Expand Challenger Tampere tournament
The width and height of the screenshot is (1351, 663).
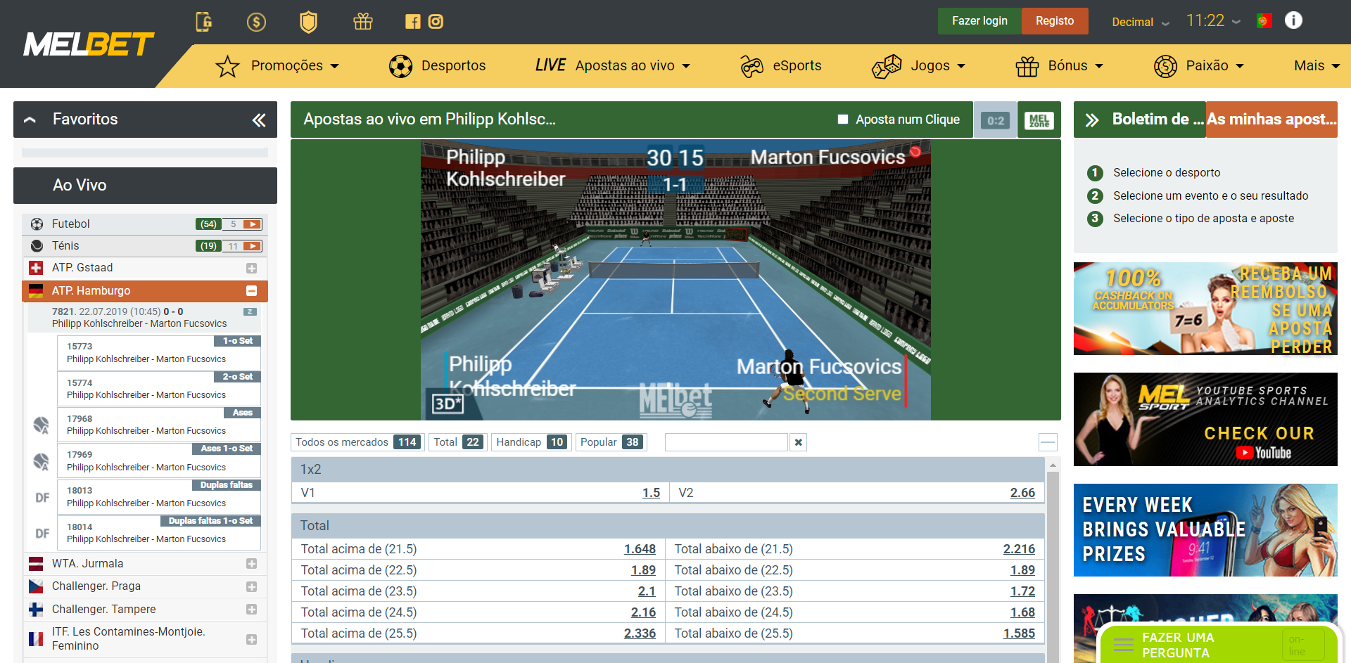click(252, 610)
